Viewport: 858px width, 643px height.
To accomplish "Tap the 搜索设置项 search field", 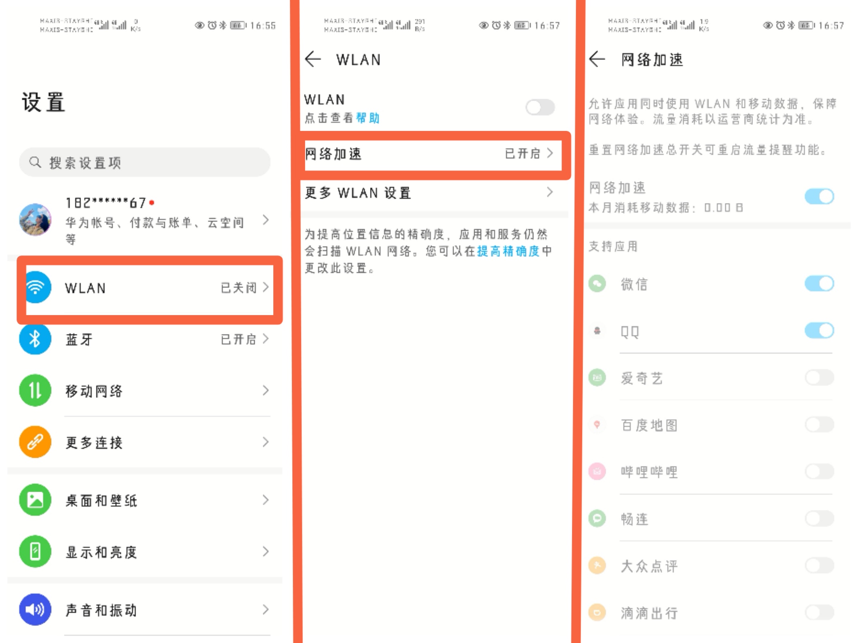I will (145, 162).
